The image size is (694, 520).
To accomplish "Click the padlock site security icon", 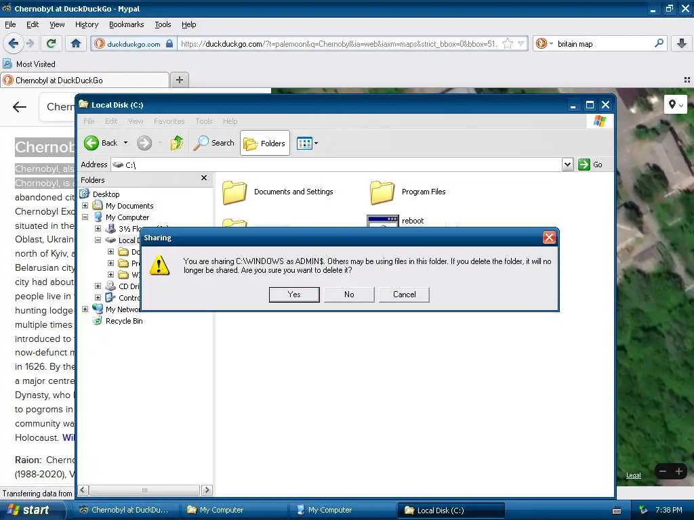I will (x=169, y=44).
